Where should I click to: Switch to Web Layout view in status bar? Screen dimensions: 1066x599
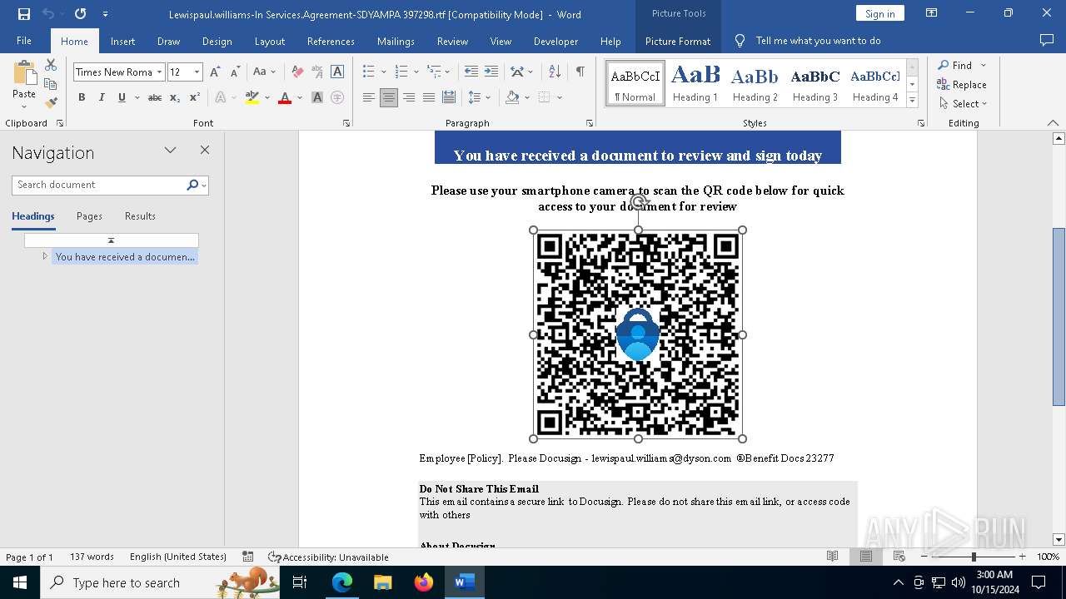click(x=899, y=557)
